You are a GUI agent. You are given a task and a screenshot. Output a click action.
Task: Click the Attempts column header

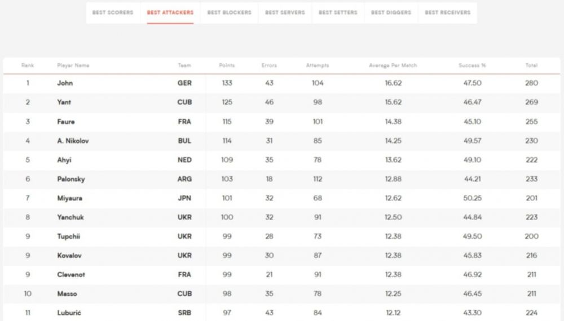pyautogui.click(x=318, y=65)
